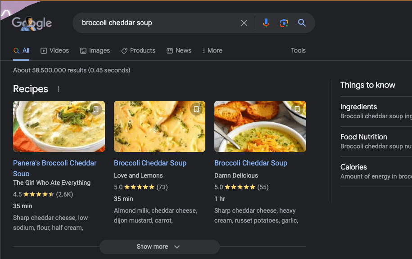Open the Tools options
The image size is (412, 259).
298,51
